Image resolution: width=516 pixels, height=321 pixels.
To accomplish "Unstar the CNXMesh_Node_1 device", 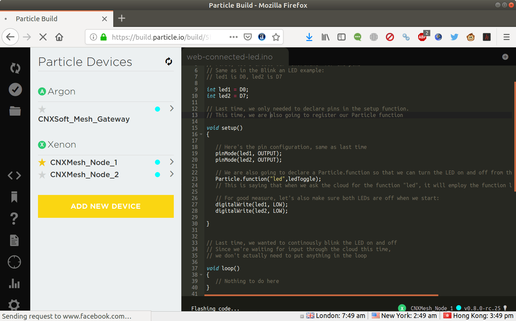I will point(42,162).
